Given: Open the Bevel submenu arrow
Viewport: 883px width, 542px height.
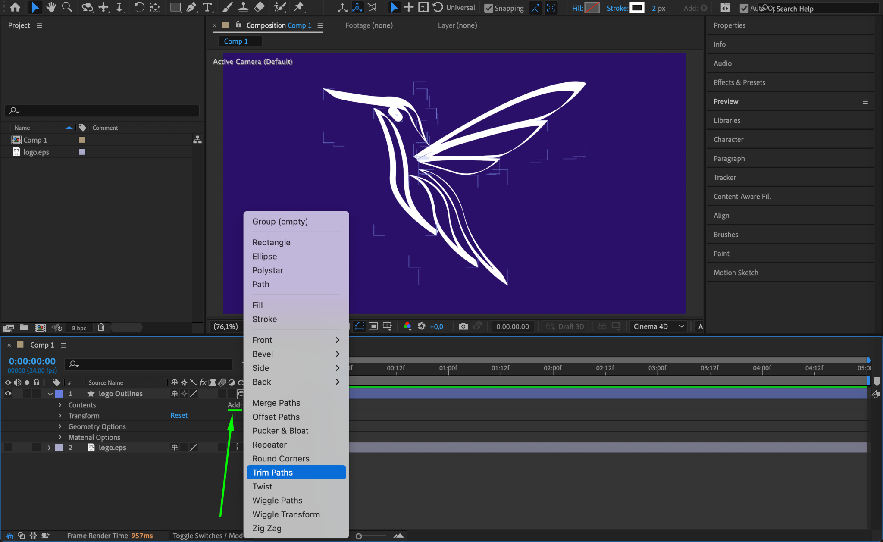Looking at the screenshot, I should pyautogui.click(x=338, y=354).
